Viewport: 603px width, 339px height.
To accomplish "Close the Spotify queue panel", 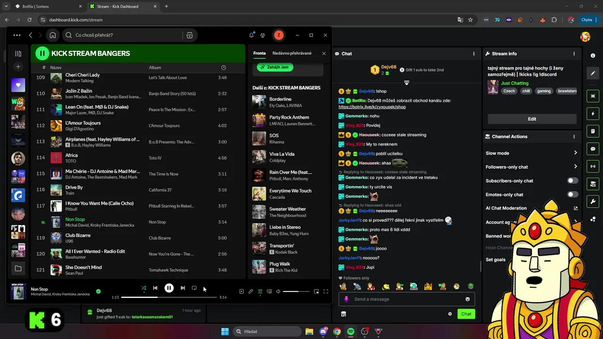I will tap(324, 53).
